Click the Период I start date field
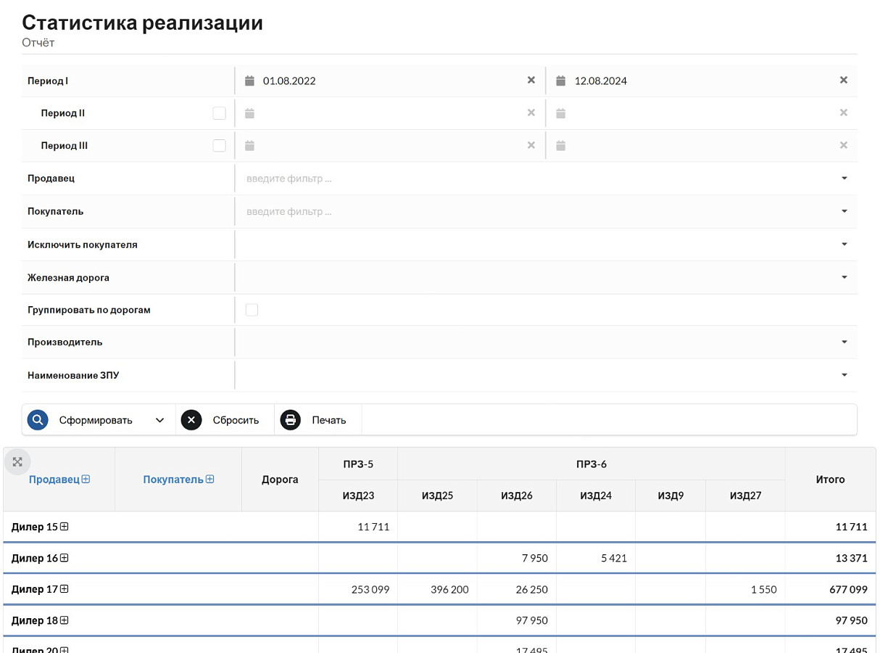 (x=391, y=81)
